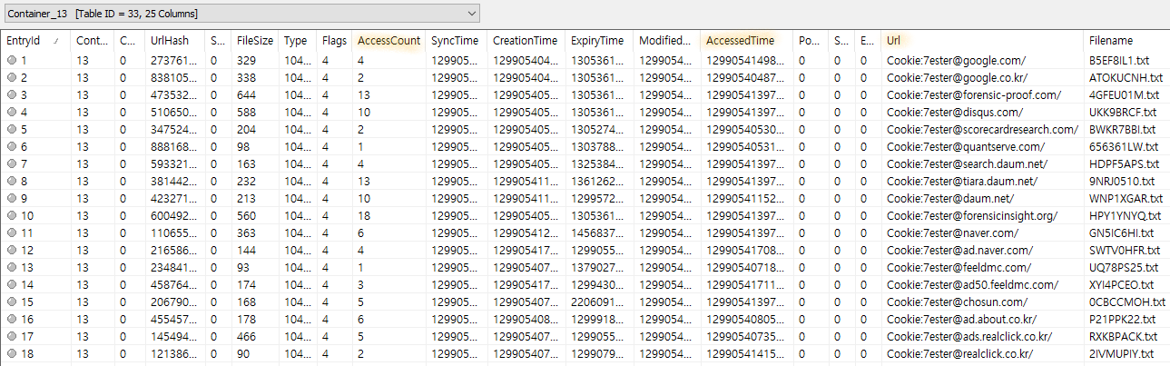Sort by the EntryId column header
This screenshot has height=366, width=1170.
point(23,41)
